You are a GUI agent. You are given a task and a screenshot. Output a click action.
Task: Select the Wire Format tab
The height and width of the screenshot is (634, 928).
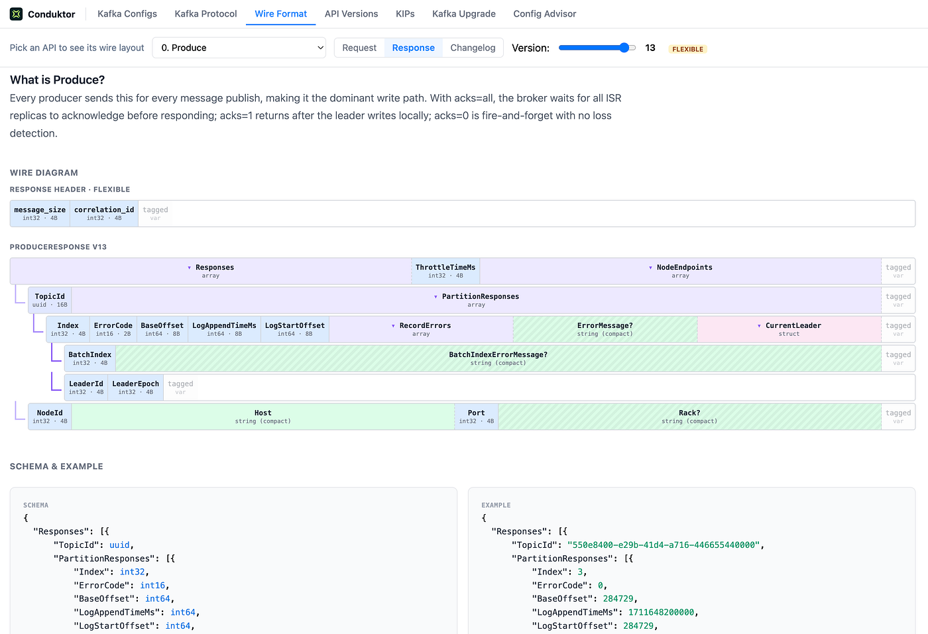coord(281,14)
